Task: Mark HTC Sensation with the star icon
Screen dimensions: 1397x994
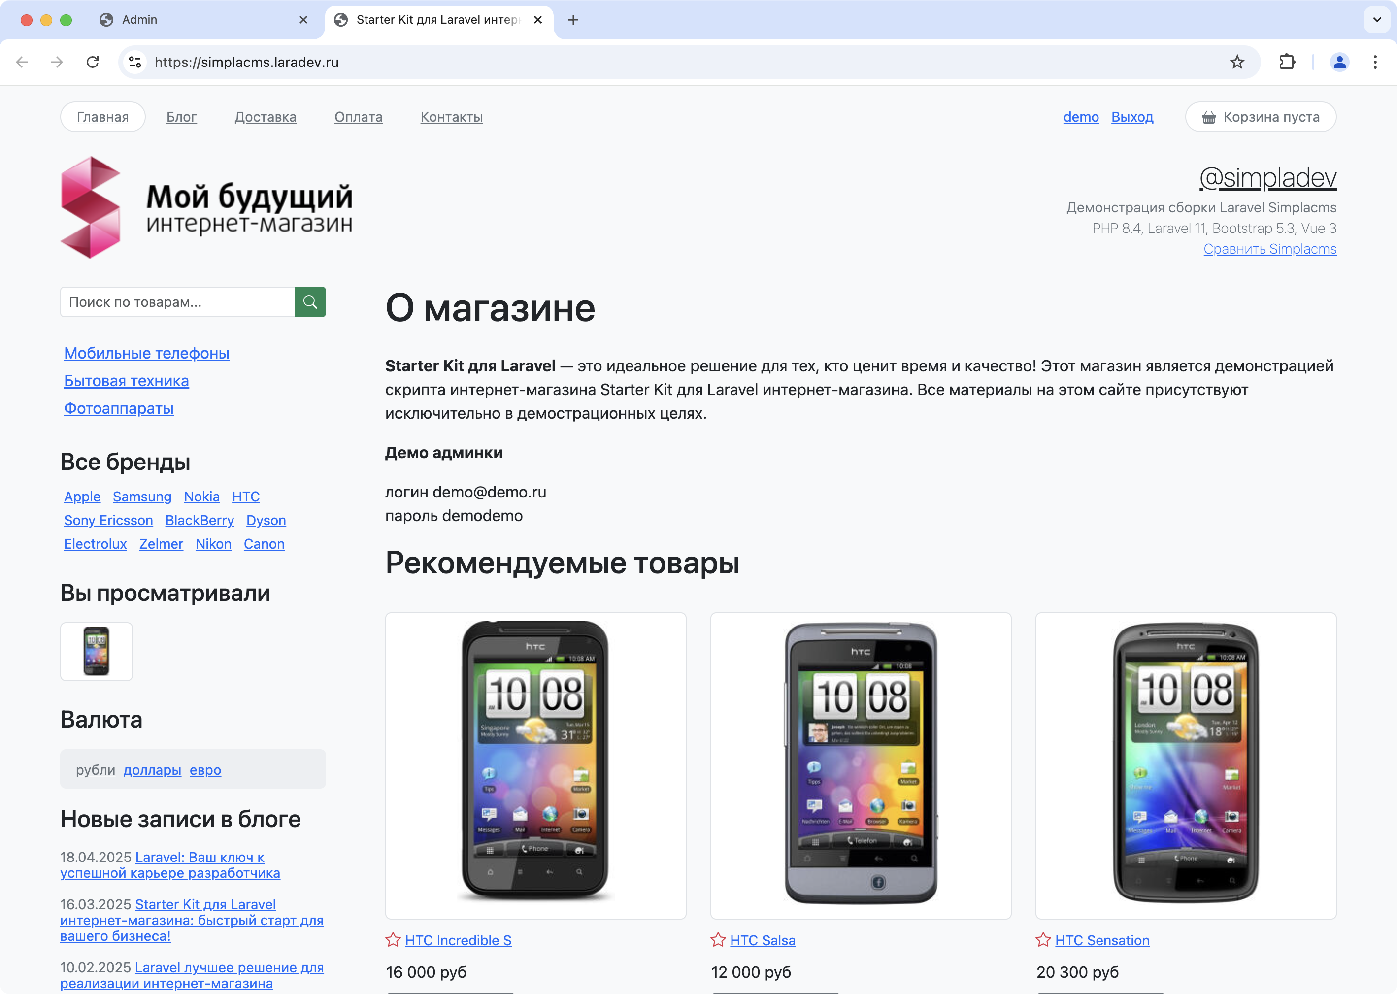Action: (1043, 939)
